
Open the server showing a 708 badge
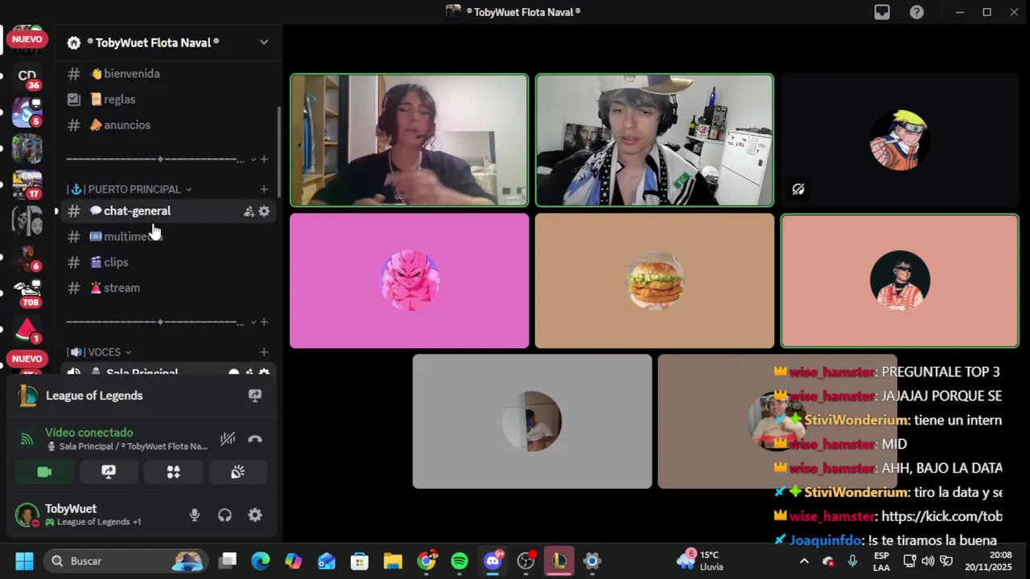pos(27,294)
